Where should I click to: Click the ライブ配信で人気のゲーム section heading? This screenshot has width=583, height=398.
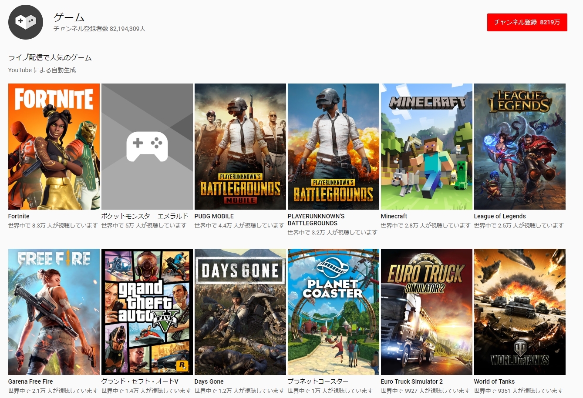[50, 57]
